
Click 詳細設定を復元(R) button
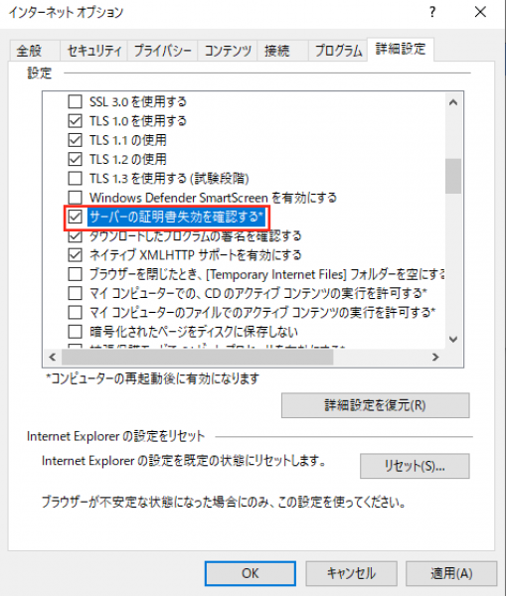[376, 405]
